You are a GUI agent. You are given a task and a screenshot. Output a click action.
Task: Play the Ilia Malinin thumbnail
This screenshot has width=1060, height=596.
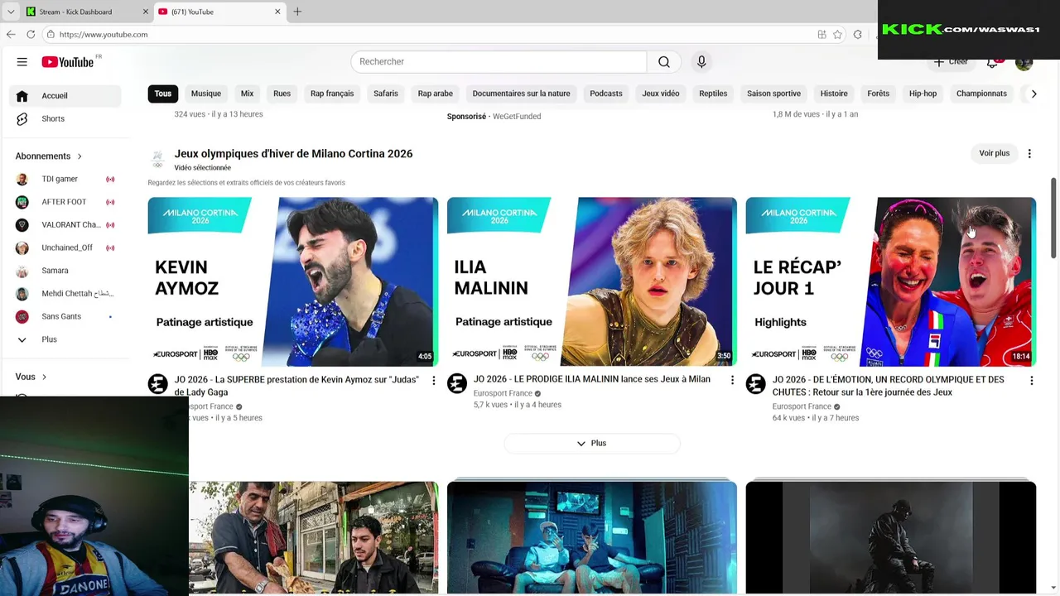pyautogui.click(x=592, y=281)
